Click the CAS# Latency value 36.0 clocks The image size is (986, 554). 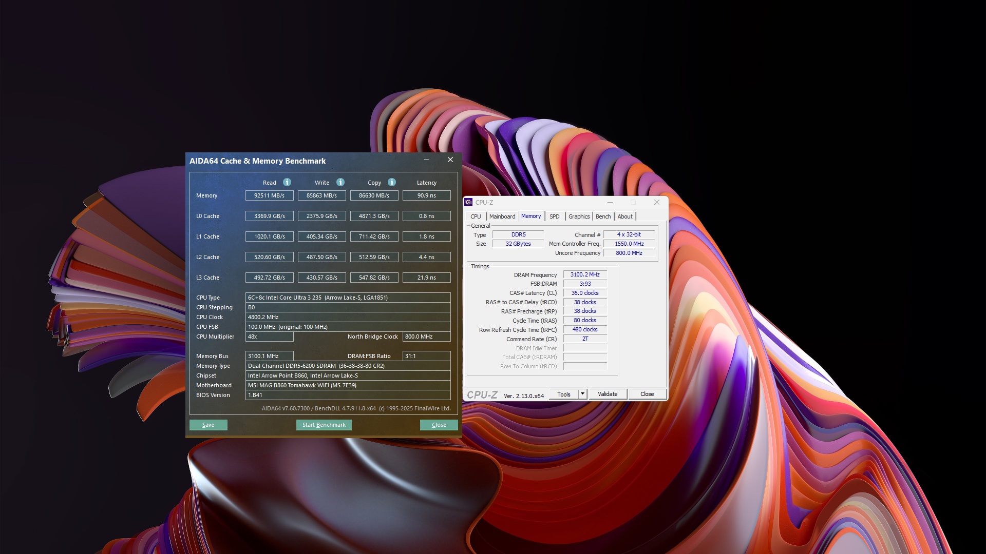[x=585, y=293]
